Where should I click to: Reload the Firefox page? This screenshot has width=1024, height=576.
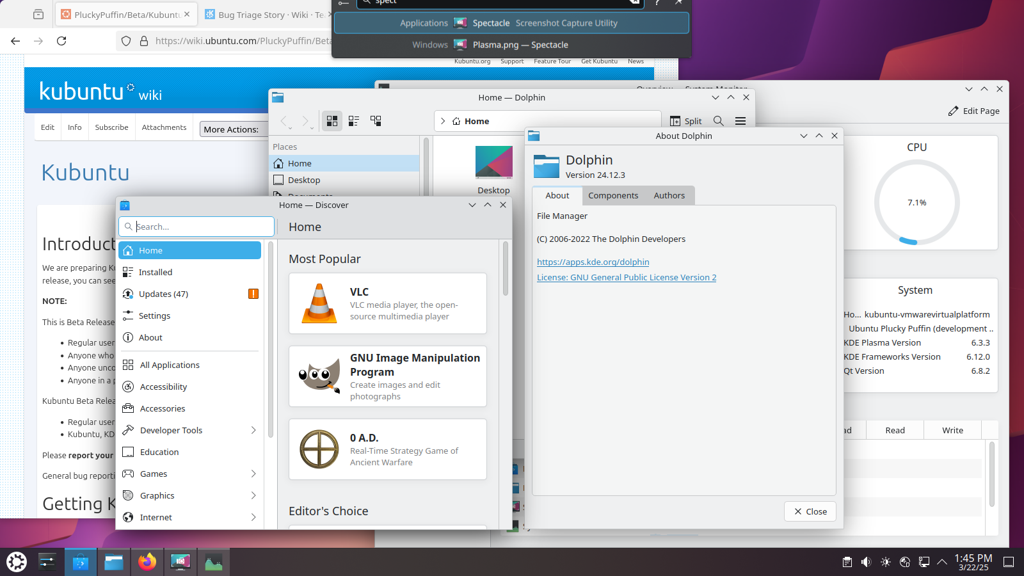click(x=61, y=41)
